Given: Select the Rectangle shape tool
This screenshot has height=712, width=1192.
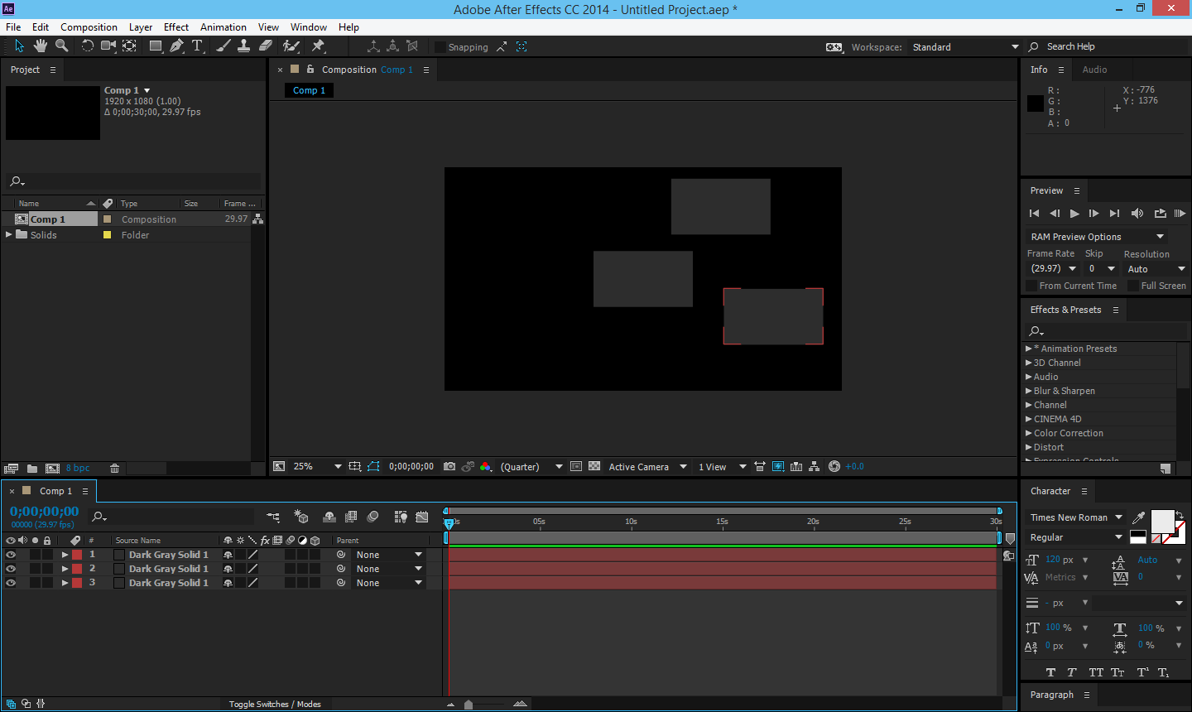Looking at the screenshot, I should pyautogui.click(x=156, y=46).
